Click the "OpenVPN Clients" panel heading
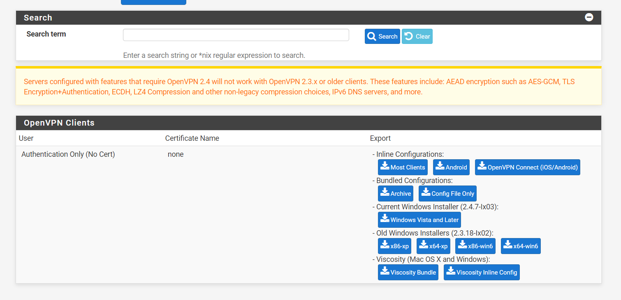The image size is (621, 300). tap(59, 123)
